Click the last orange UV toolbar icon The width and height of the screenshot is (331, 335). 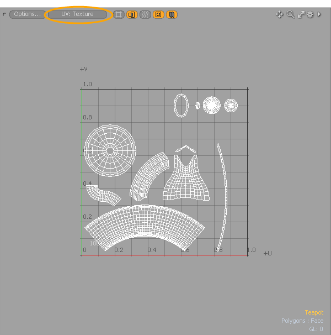(x=172, y=14)
